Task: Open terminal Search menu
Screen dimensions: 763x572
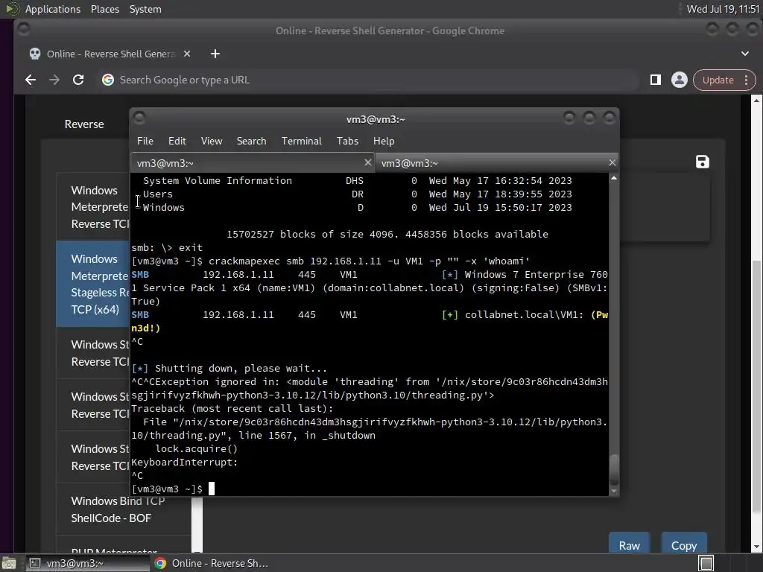Action: coord(252,141)
